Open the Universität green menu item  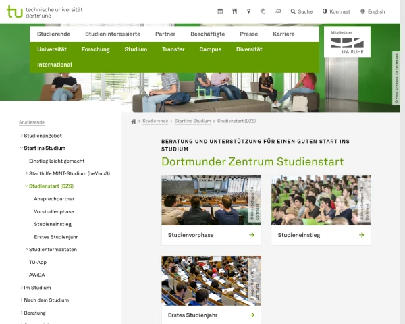[52, 49]
